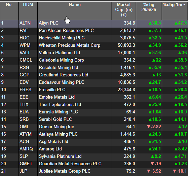Select Eurasia Mining PLC

[58, 112]
